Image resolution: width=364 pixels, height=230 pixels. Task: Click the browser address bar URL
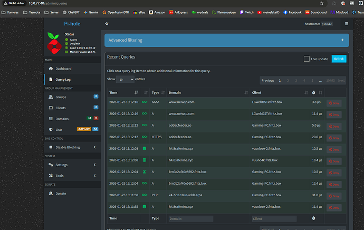[x=48, y=3]
